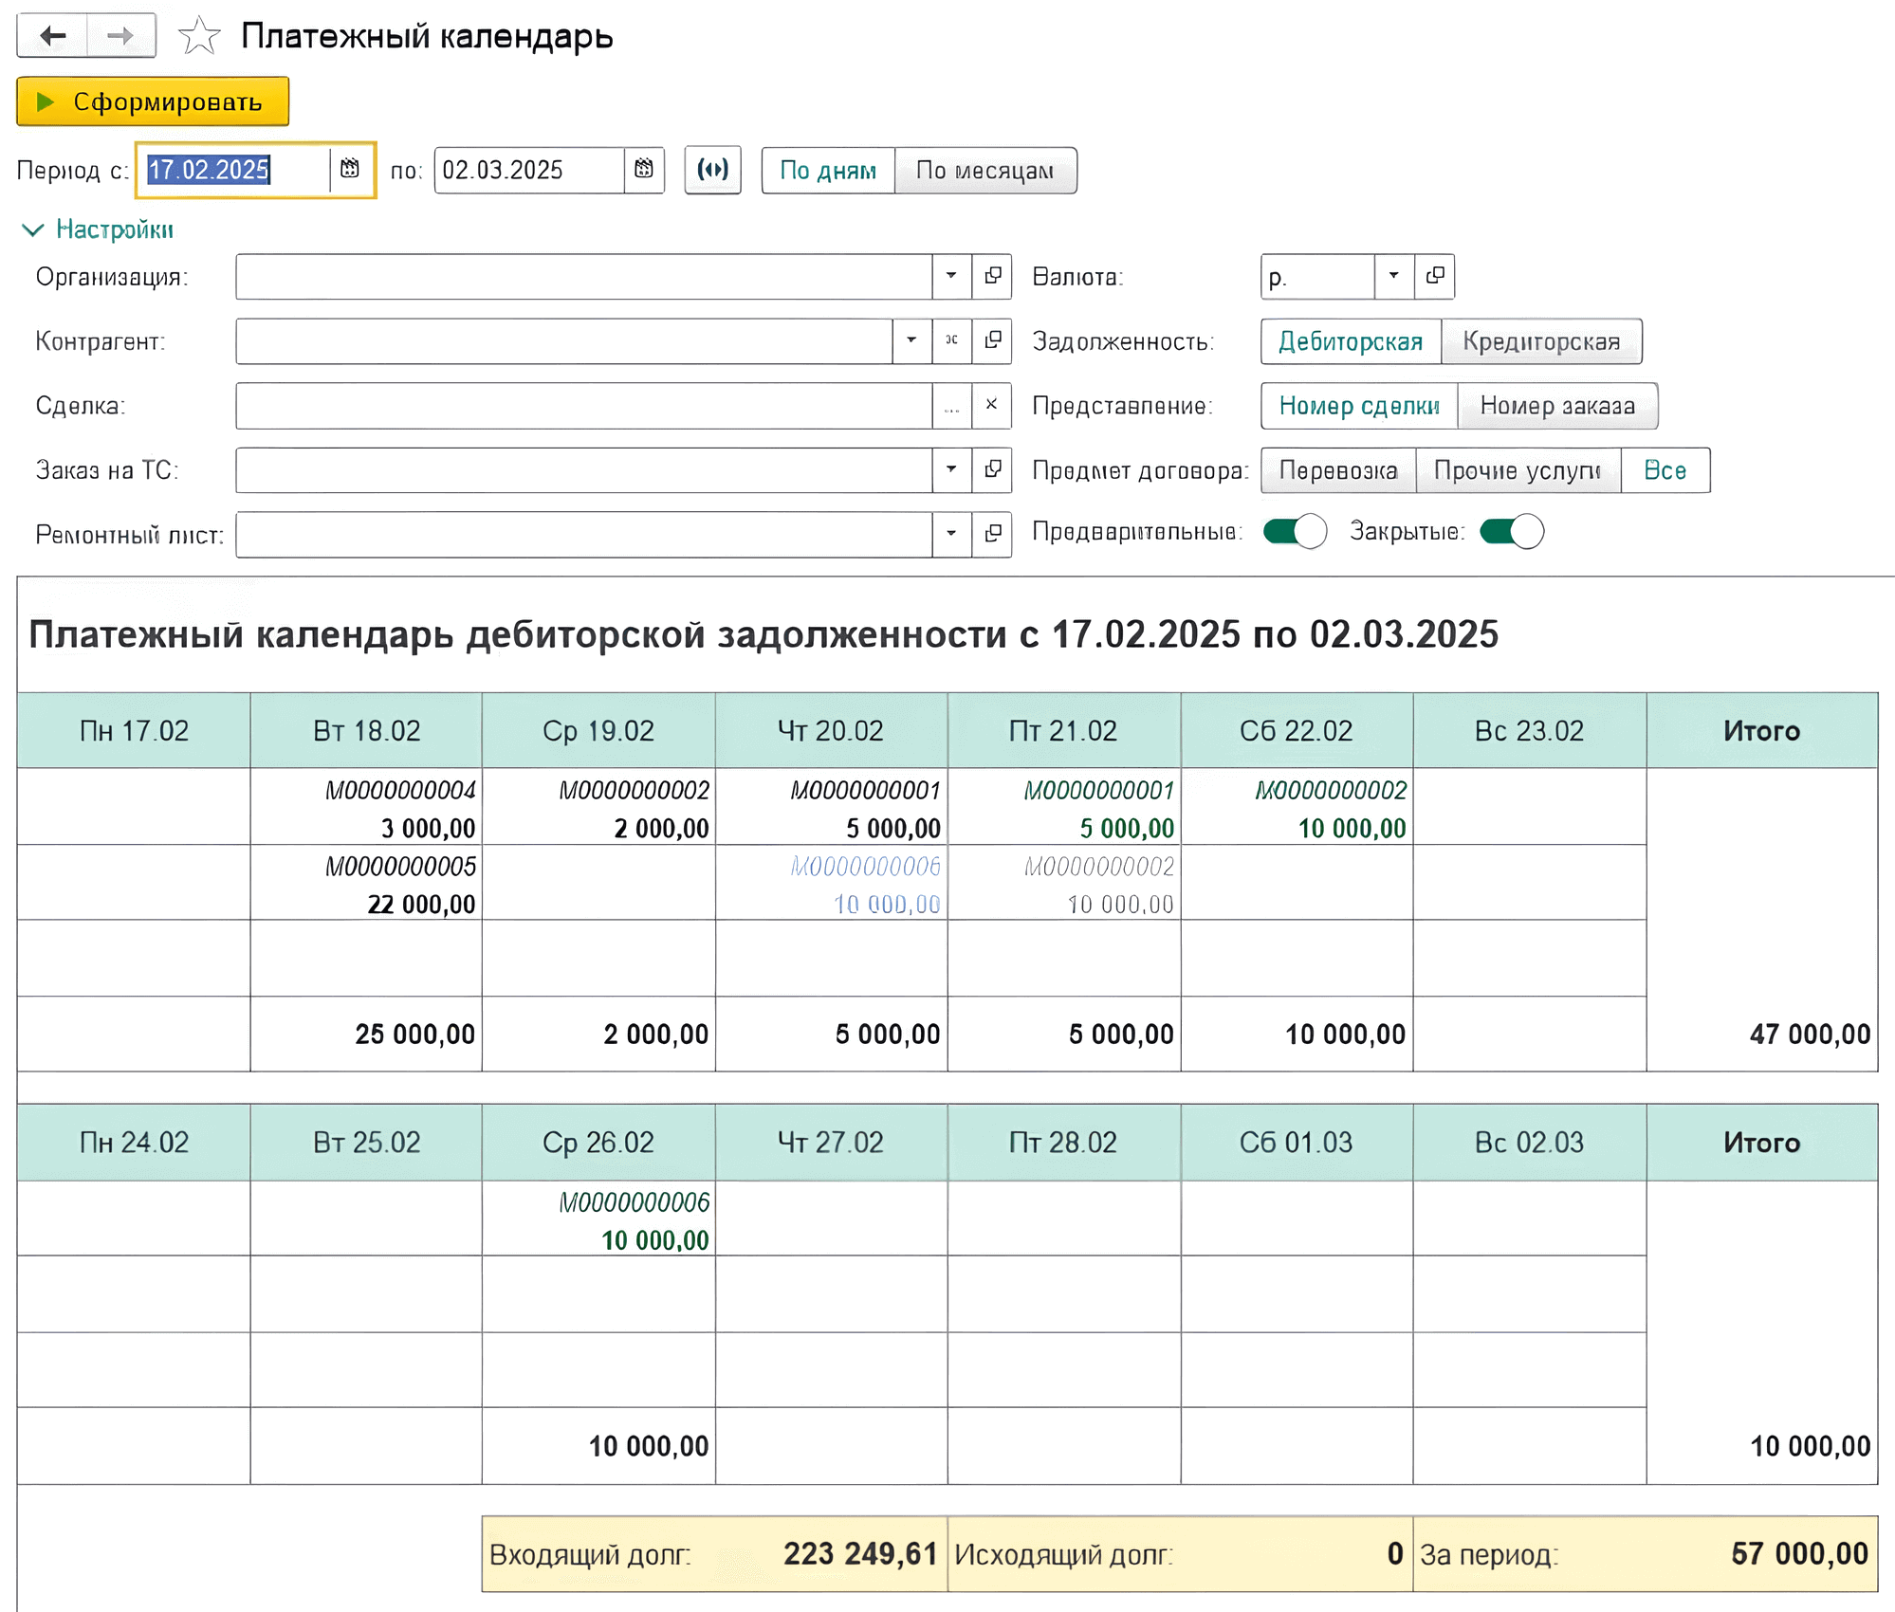Open deal M0000000002 on Wednesday 19.02
The image size is (1895, 1612).
point(634,790)
